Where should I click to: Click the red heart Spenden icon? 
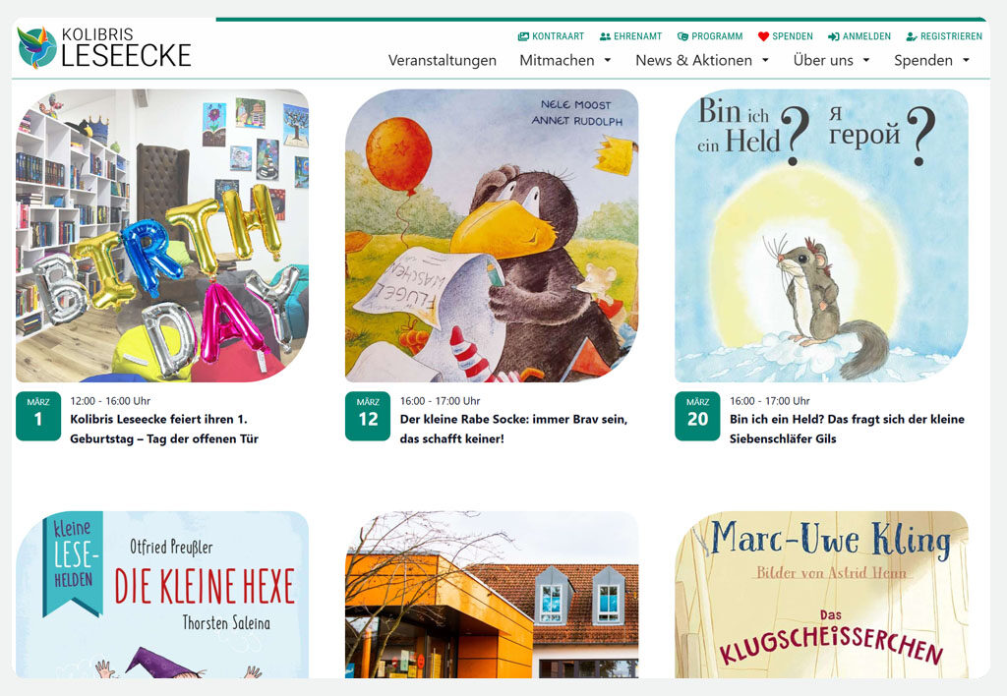[763, 36]
